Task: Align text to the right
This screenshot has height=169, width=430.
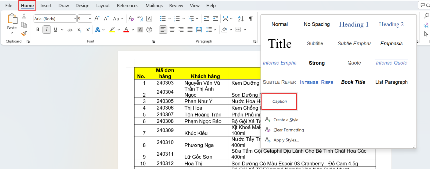Action: point(181,30)
